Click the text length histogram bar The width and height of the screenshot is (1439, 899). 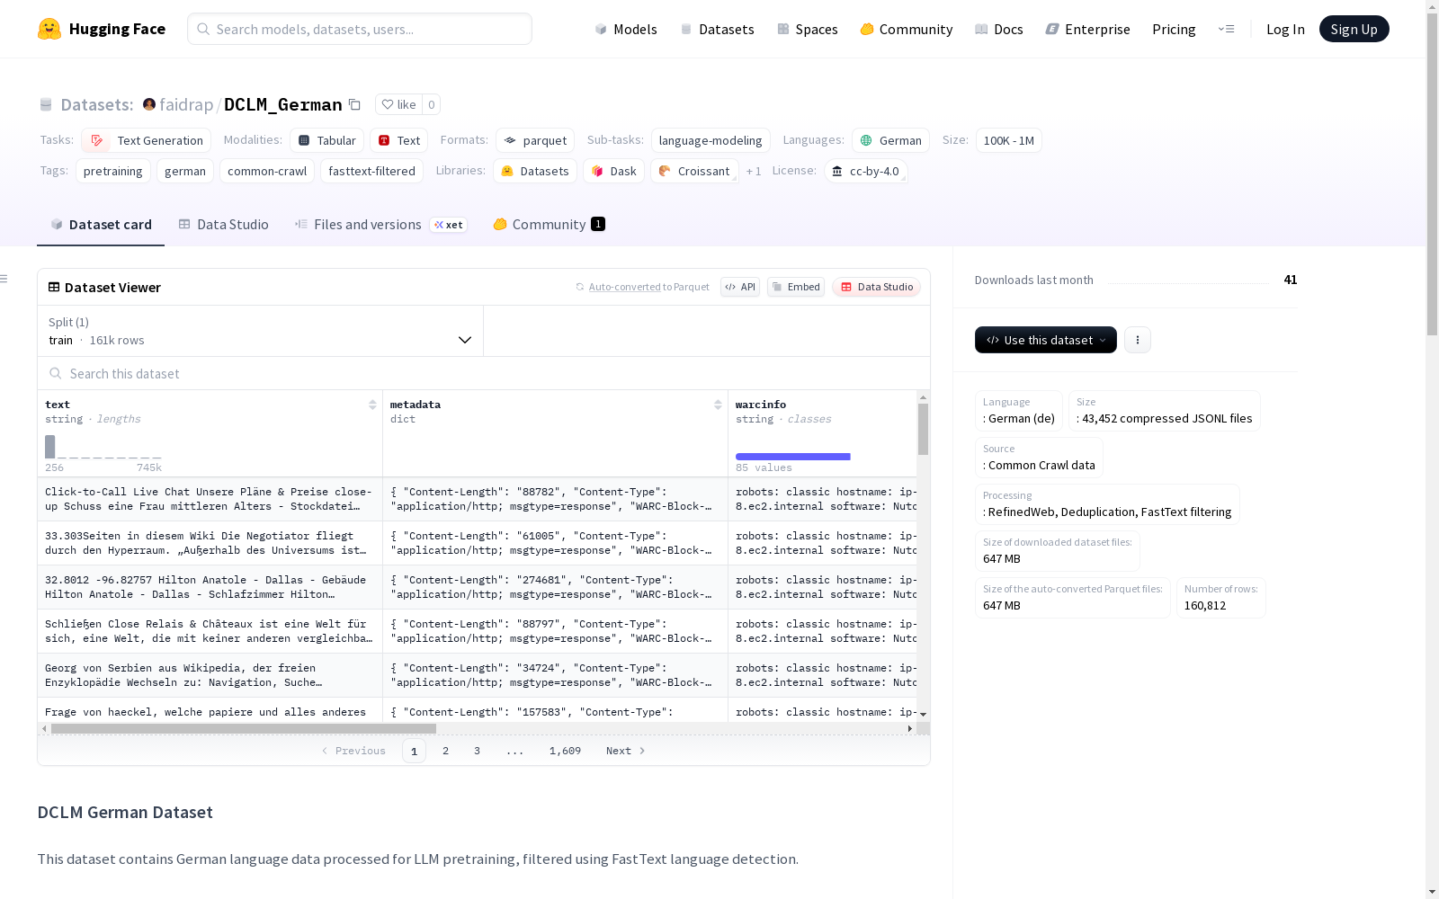point(50,447)
